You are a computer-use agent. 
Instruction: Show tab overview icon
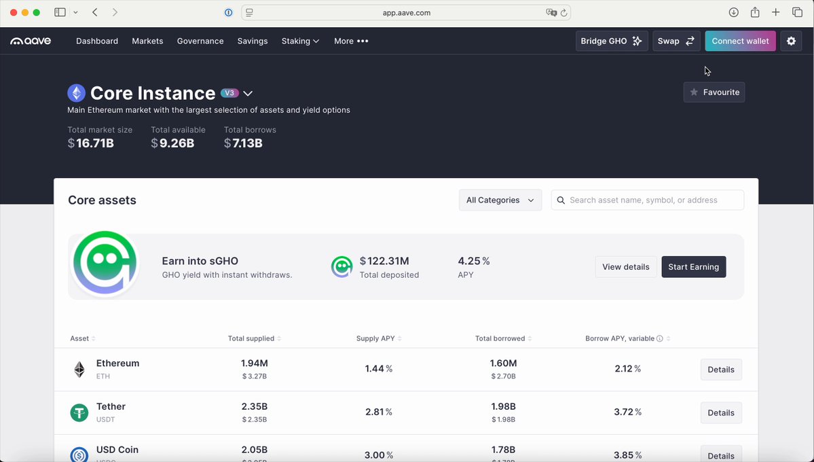coord(798,12)
